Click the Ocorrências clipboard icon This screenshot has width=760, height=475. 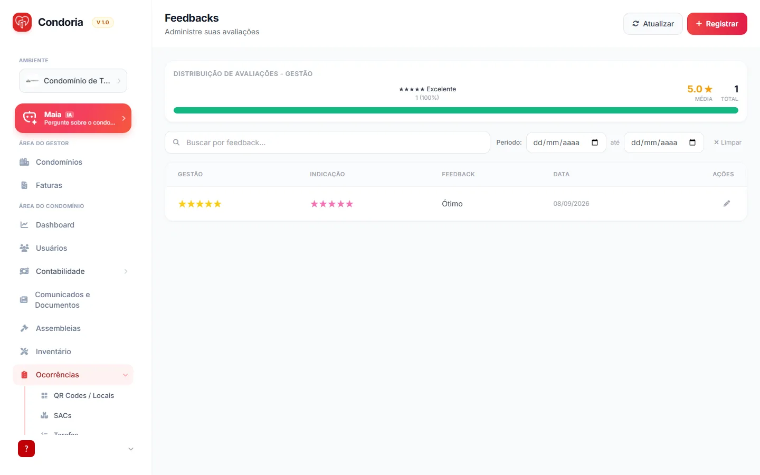click(x=24, y=375)
